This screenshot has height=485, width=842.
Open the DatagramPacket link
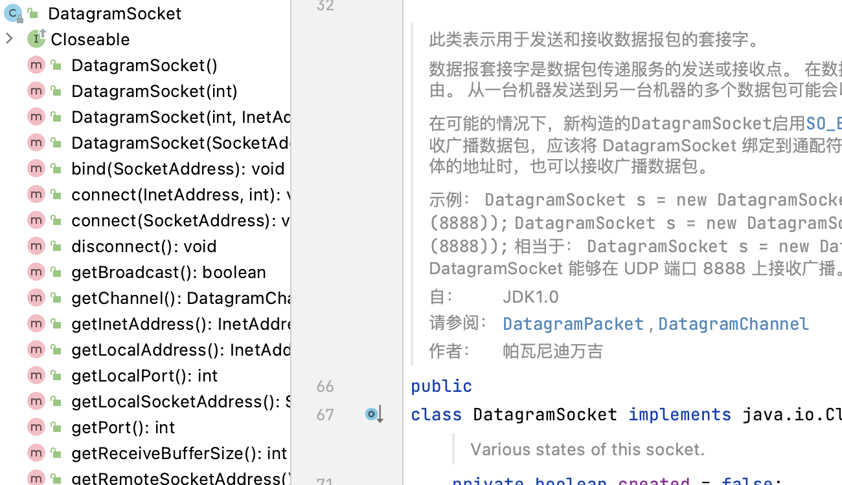coord(573,324)
